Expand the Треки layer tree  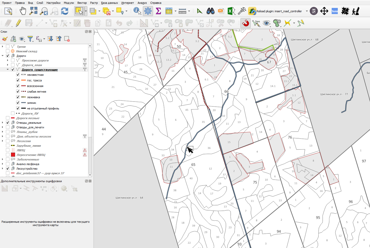coord(3,47)
